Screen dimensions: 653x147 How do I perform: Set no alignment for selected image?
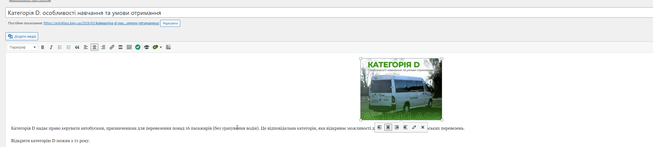click(406, 127)
